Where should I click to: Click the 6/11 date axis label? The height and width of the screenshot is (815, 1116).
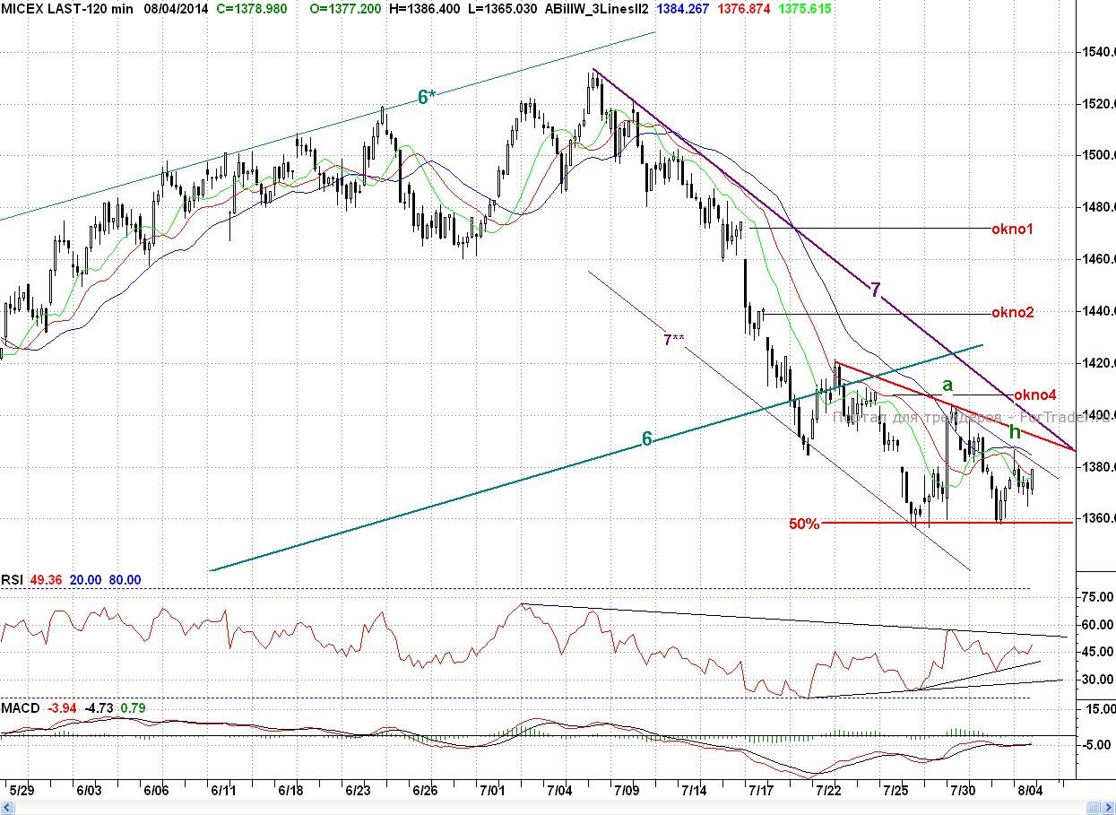[x=223, y=790]
